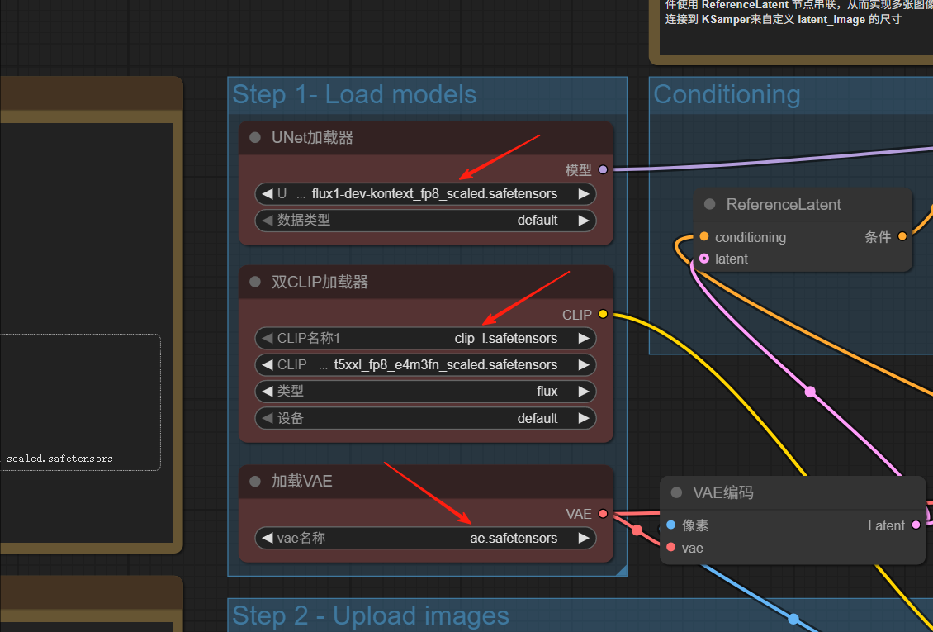Select the Step 1- Load models group title
The width and height of the screenshot is (933, 632).
pos(354,94)
